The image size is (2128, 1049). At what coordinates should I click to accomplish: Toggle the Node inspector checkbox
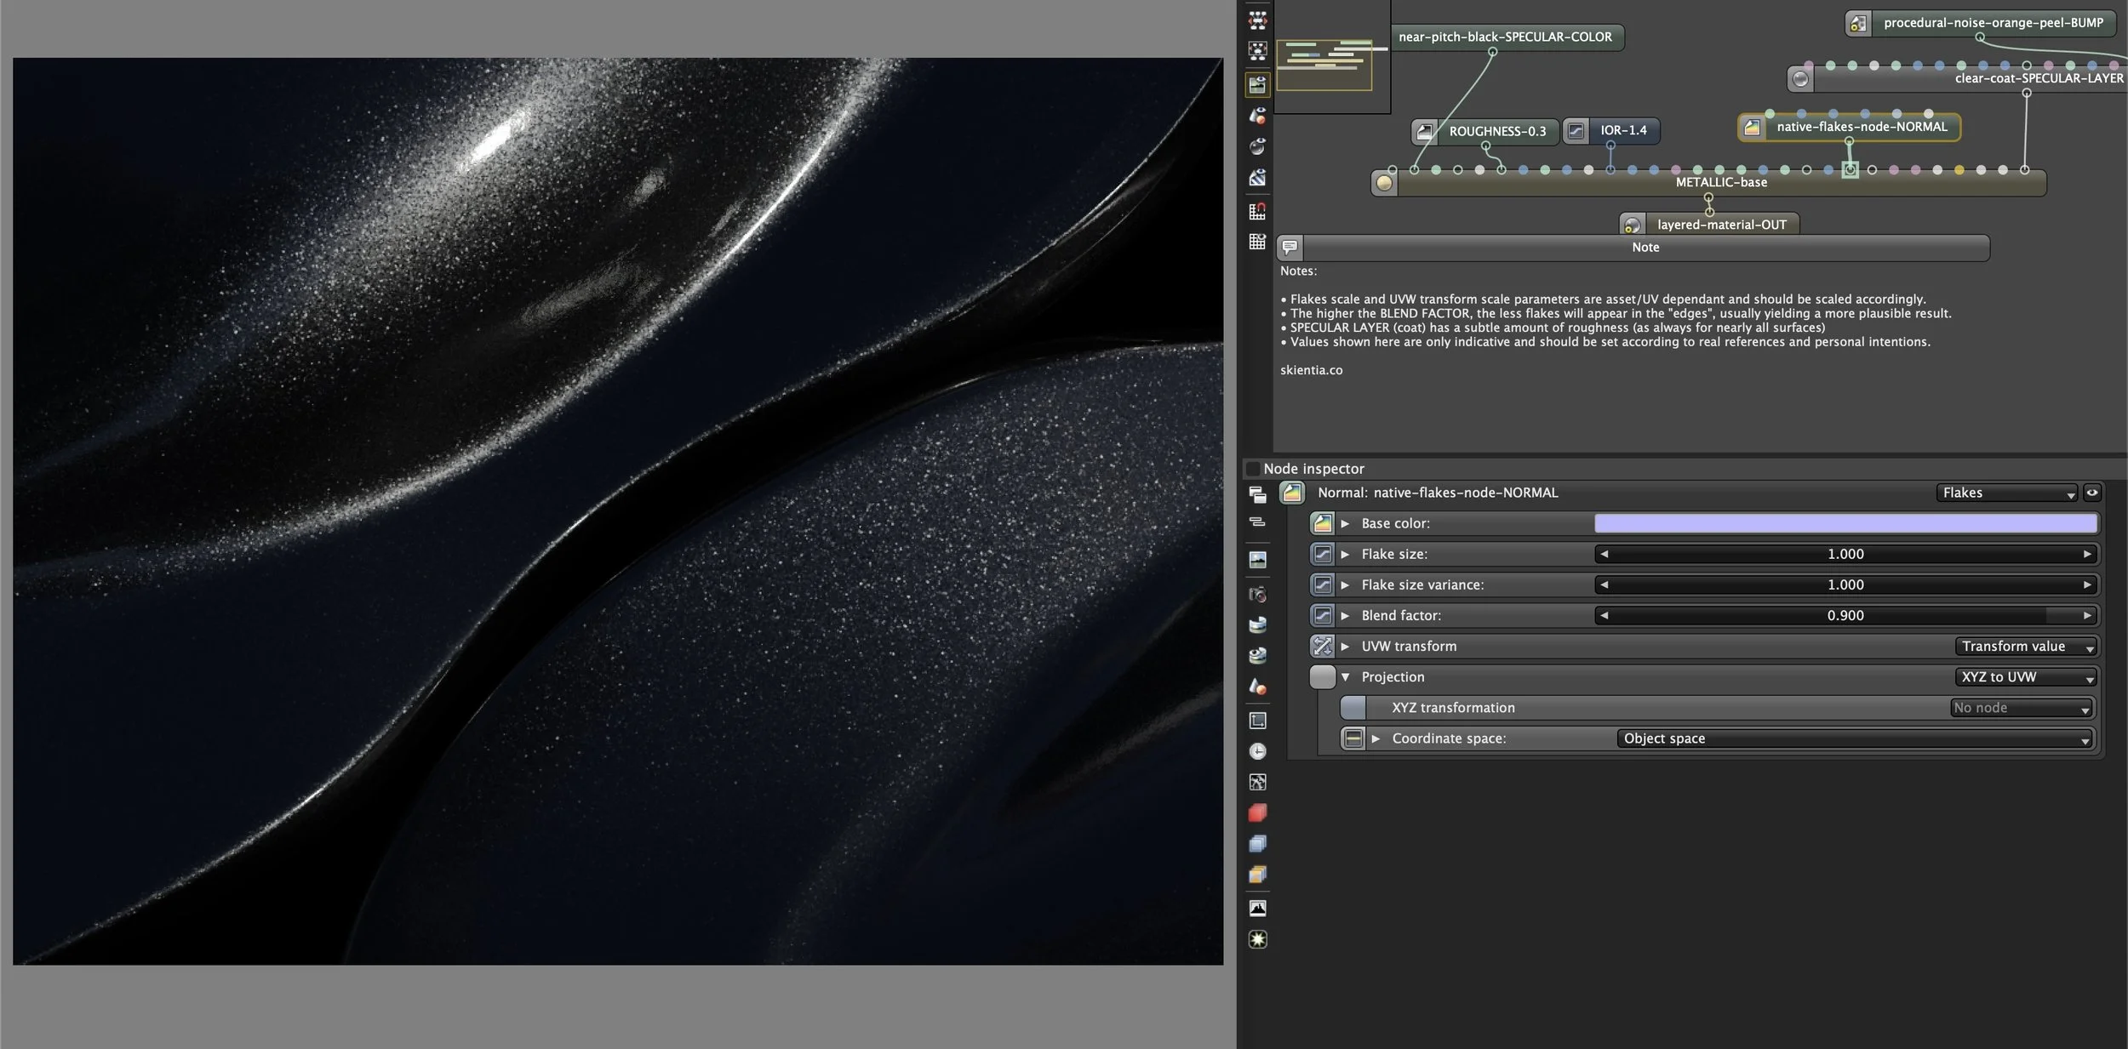coord(1252,469)
